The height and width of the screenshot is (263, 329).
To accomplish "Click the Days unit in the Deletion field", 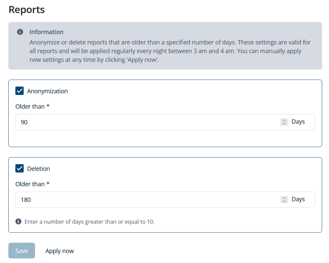I will coord(298,199).
